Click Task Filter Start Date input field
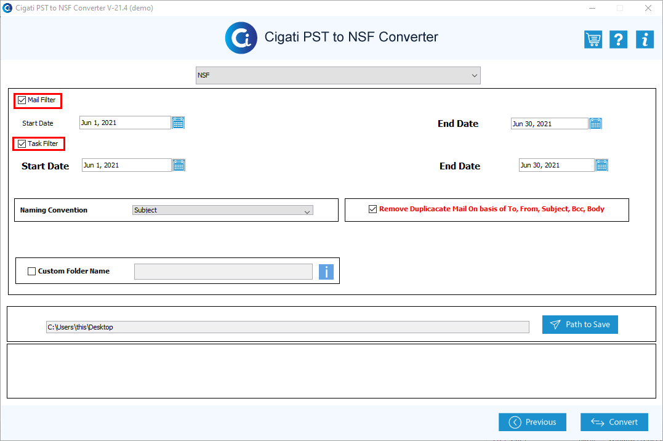663x441 pixels. coord(126,165)
